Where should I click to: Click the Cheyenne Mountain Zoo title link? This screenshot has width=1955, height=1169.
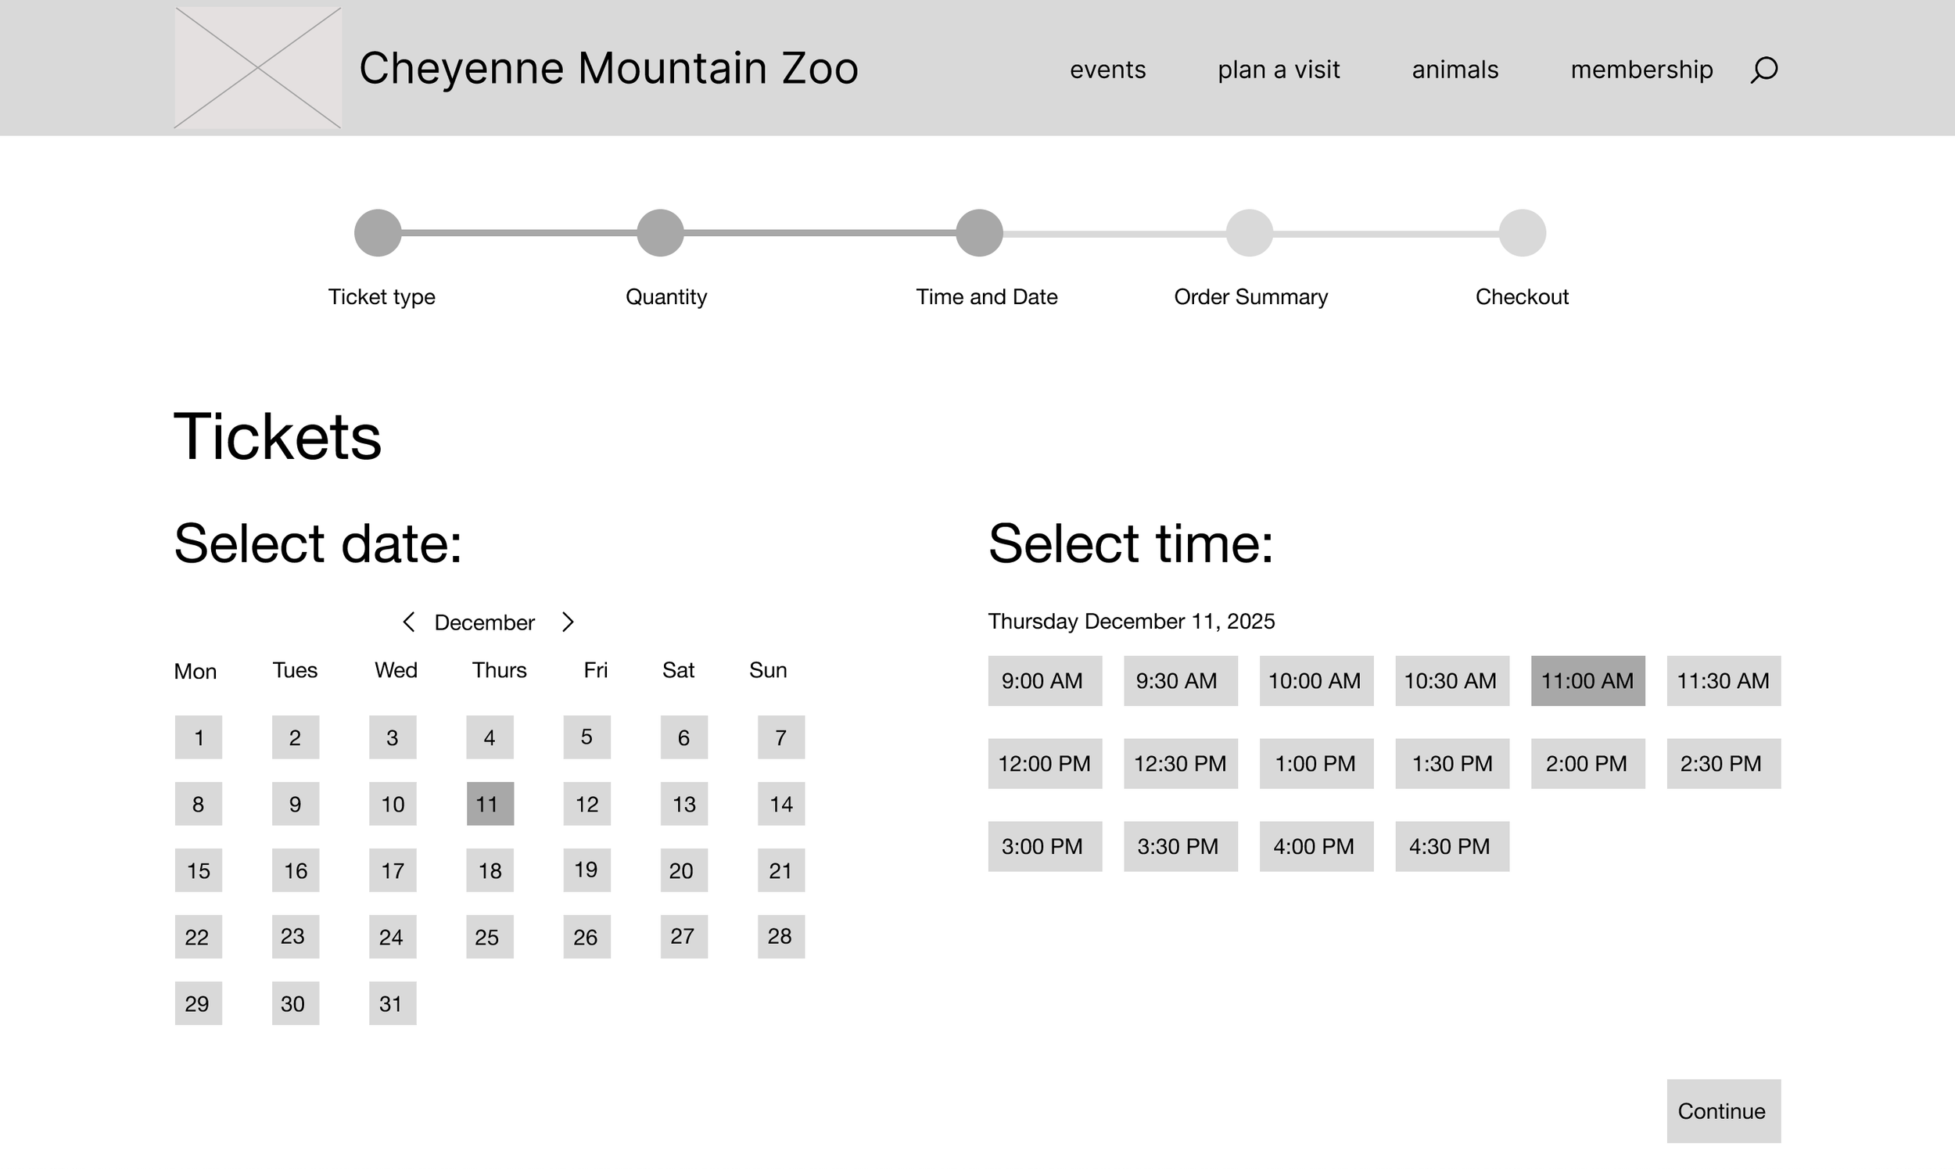[x=608, y=69]
